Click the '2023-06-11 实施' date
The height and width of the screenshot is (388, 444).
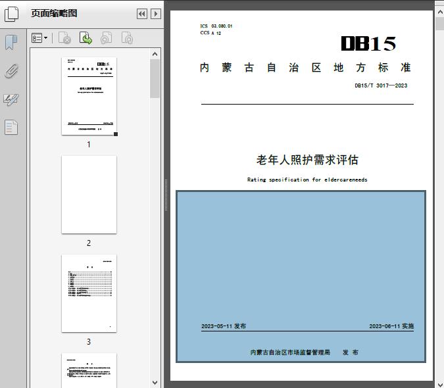coord(391,326)
